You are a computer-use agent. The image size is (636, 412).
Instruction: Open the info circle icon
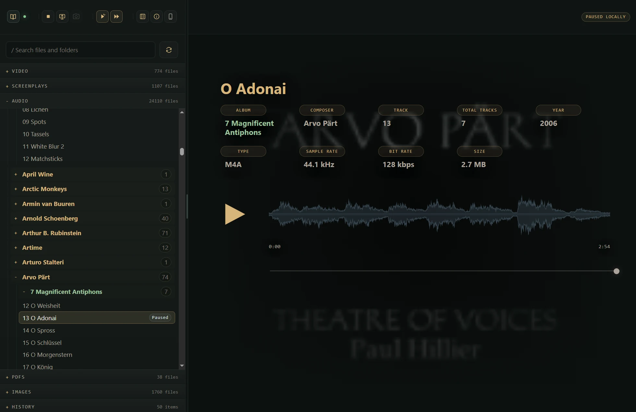coord(157,17)
